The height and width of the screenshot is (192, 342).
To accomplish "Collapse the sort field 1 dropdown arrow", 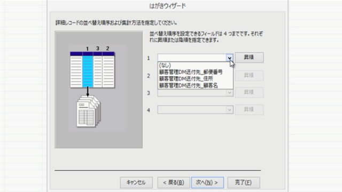I will 229,58.
